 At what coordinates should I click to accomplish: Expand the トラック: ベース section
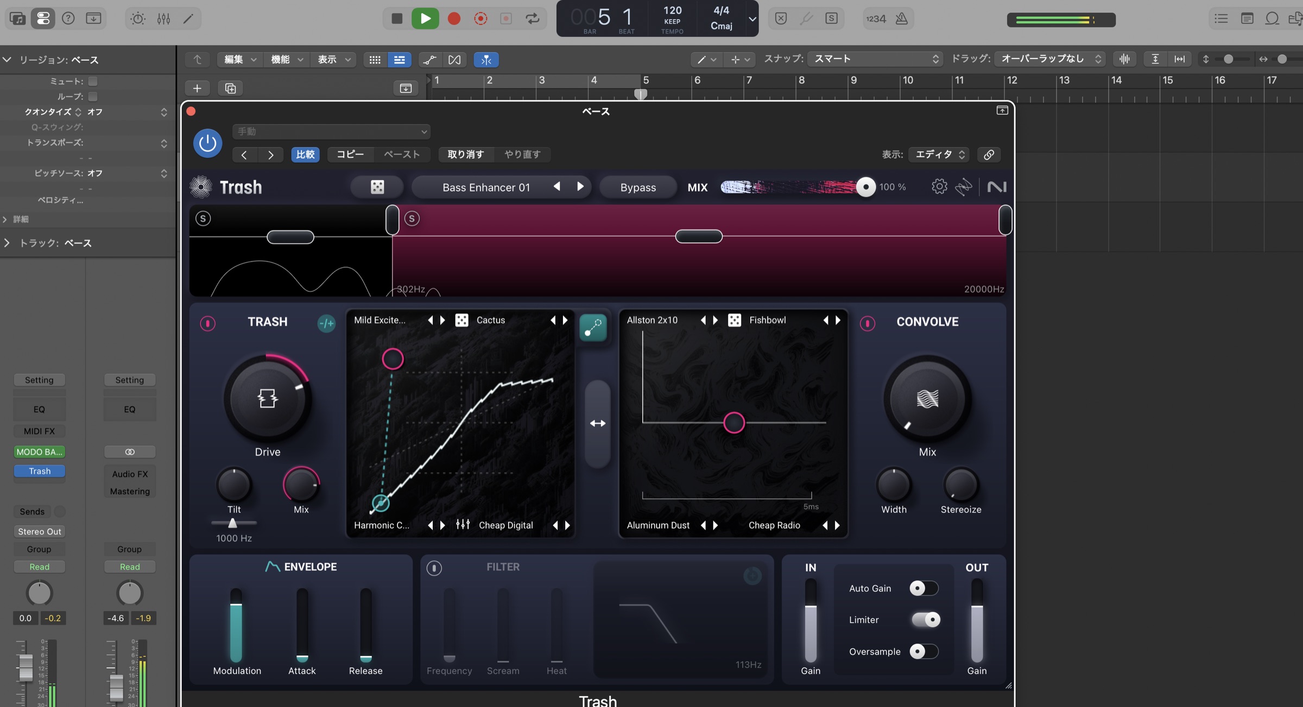click(7, 243)
